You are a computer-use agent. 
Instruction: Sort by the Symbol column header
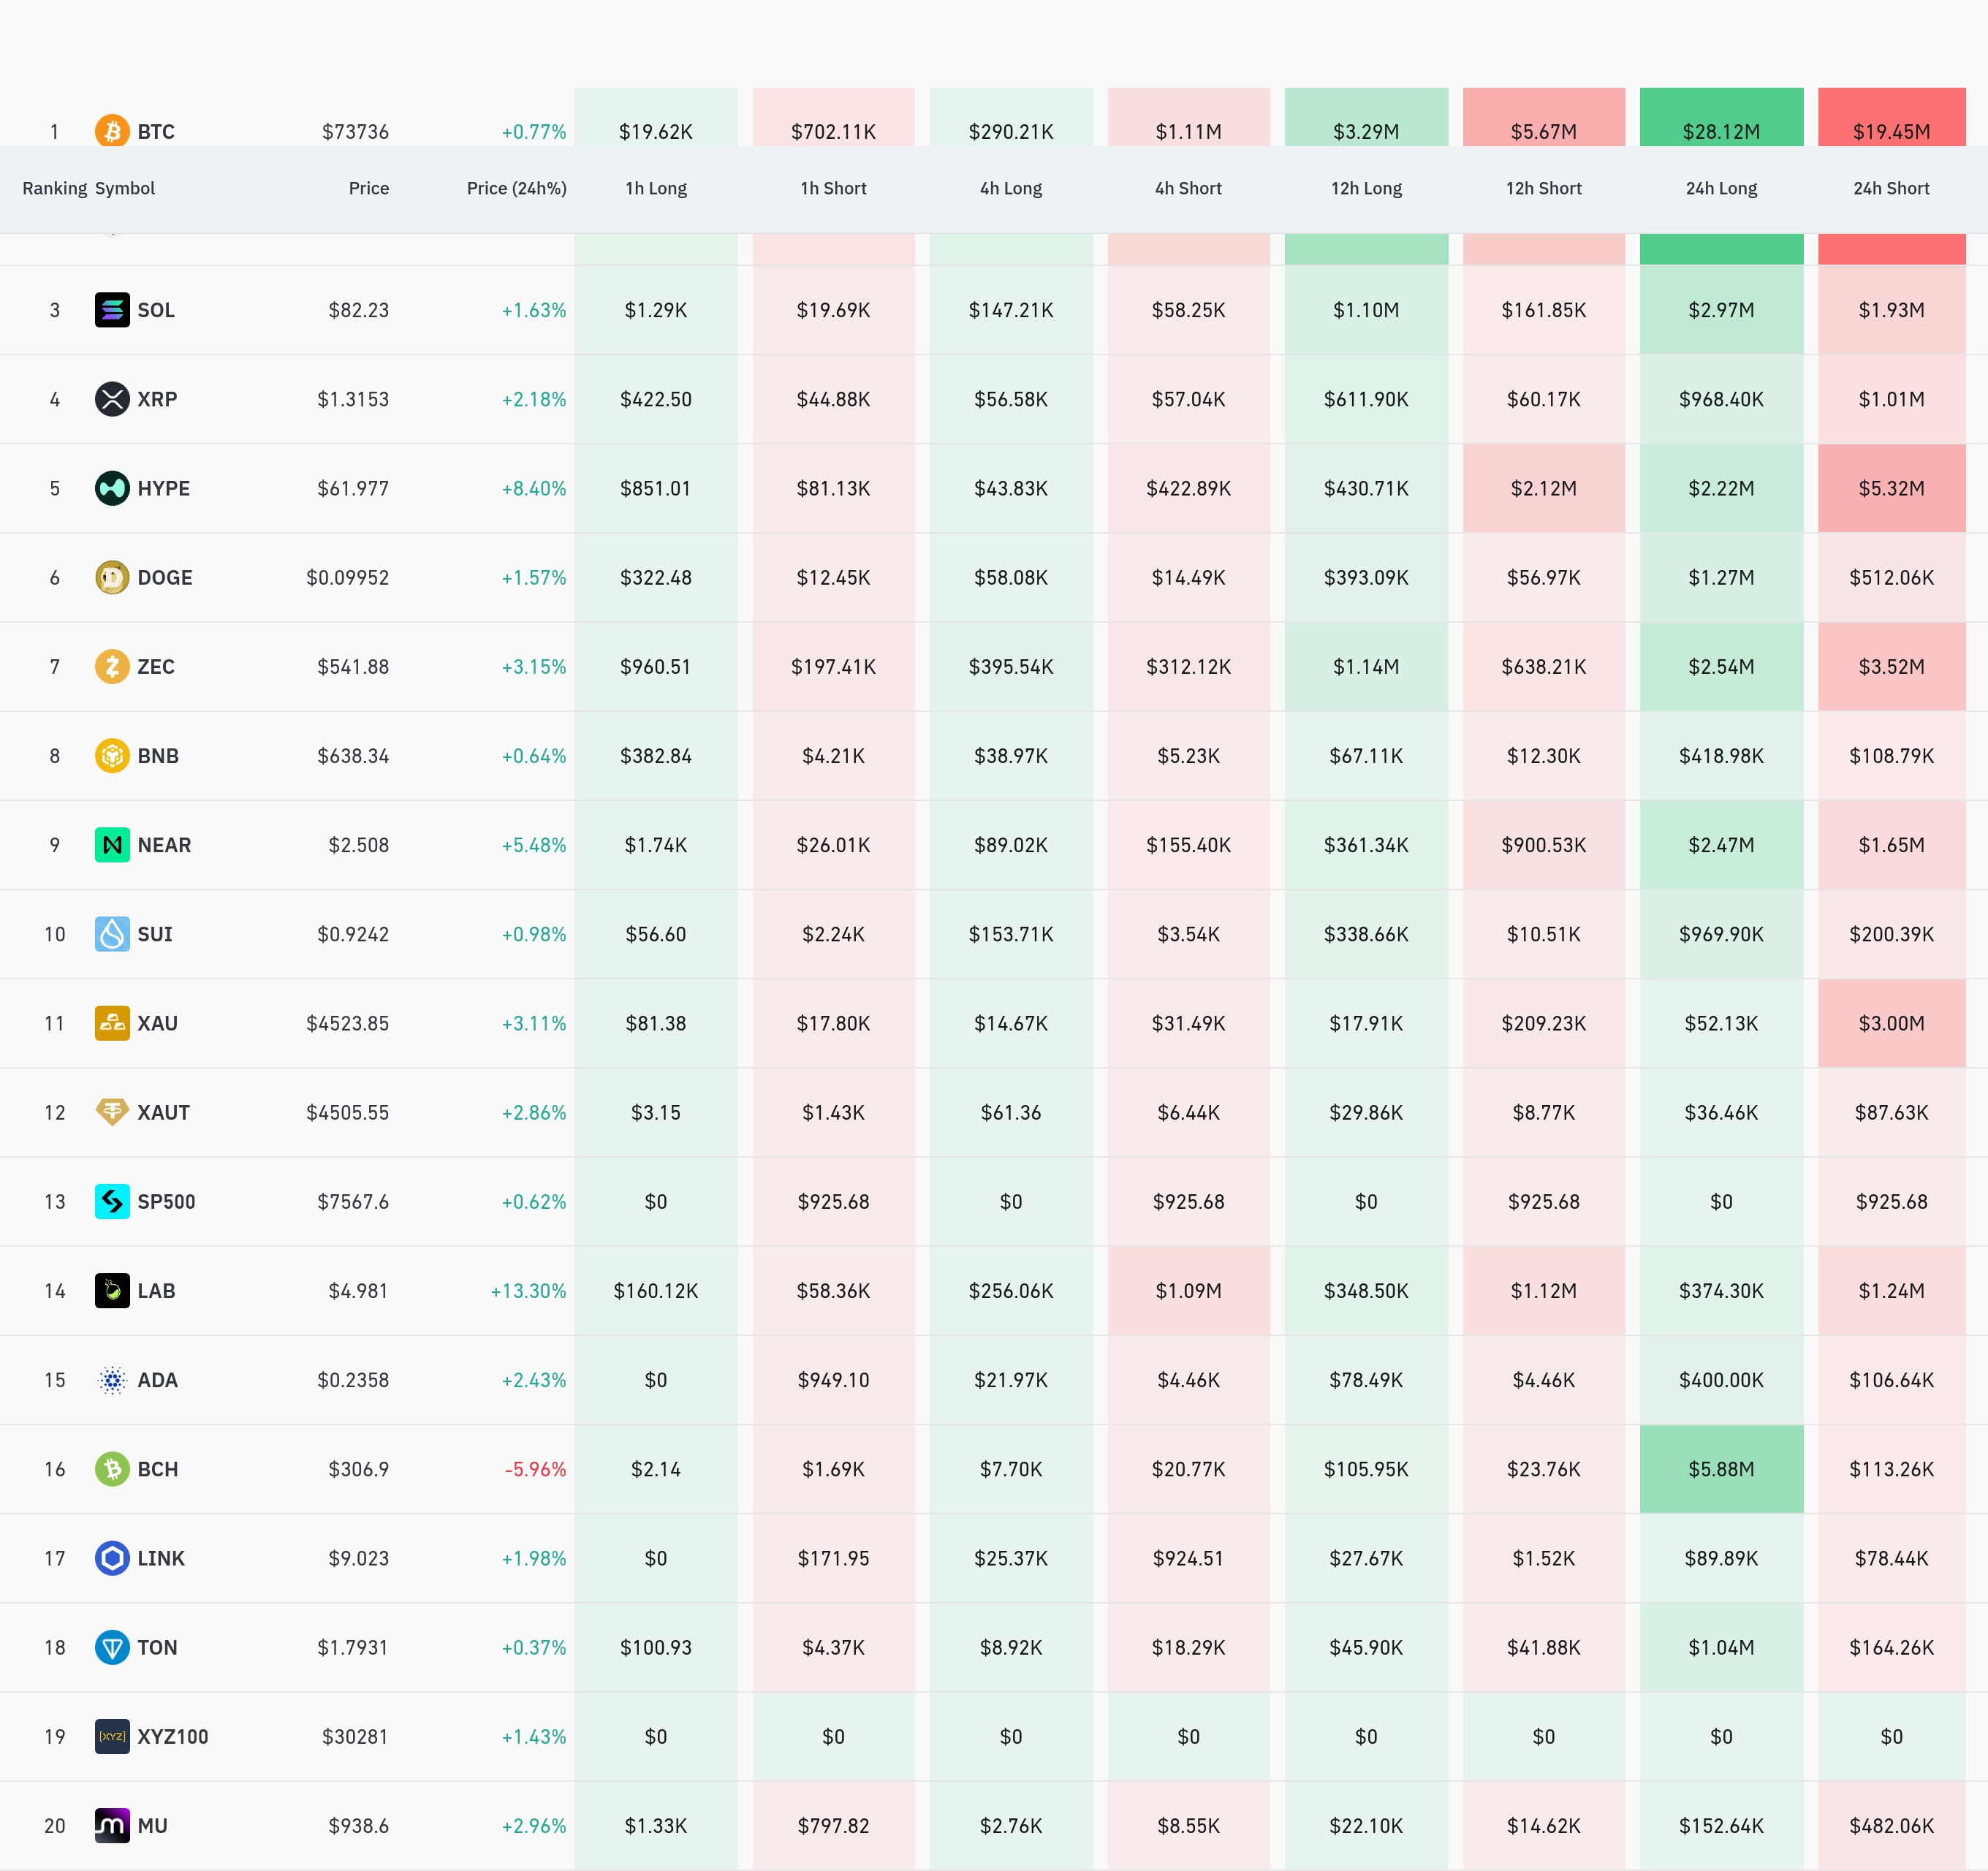[125, 188]
